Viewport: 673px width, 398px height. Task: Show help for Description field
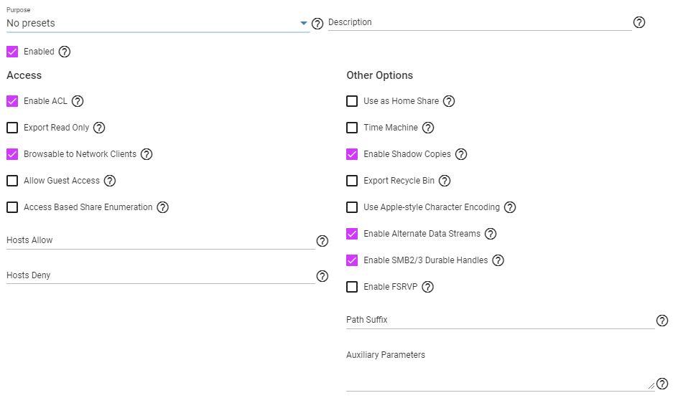(639, 22)
